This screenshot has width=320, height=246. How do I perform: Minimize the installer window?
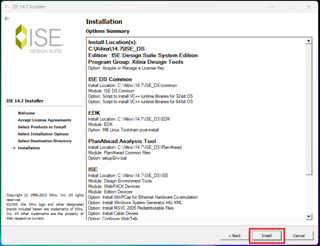pos(272,7)
